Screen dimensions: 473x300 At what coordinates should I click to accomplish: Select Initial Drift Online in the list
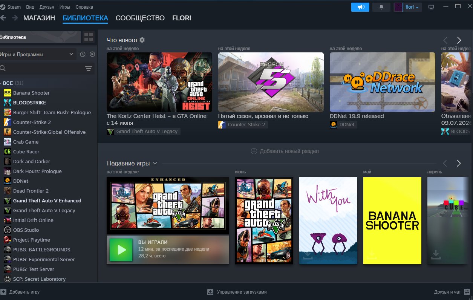click(x=49, y=220)
